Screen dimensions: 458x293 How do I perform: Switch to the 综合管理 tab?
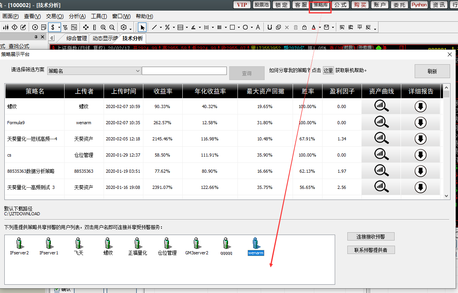click(76, 38)
